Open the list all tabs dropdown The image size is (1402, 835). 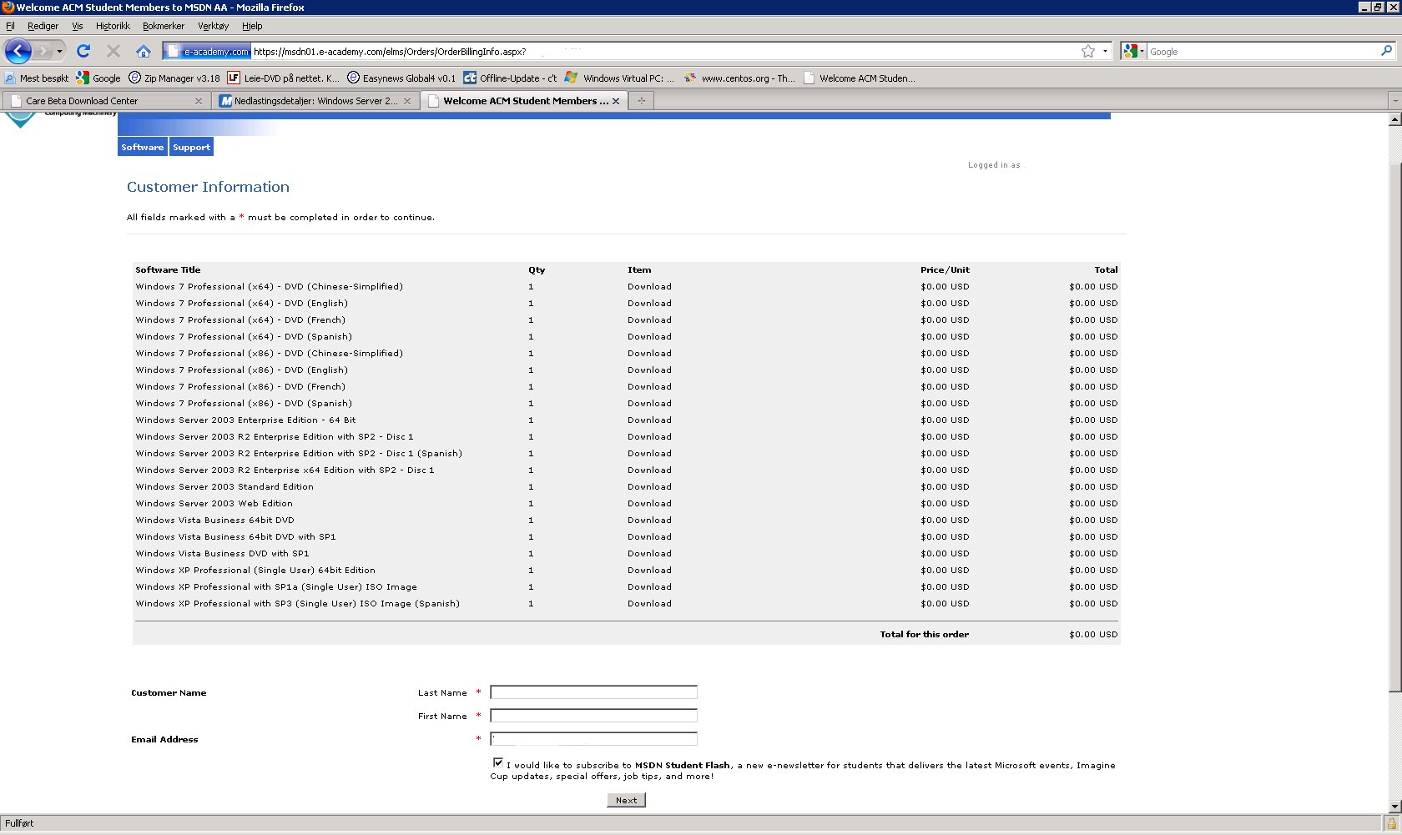click(x=1394, y=101)
